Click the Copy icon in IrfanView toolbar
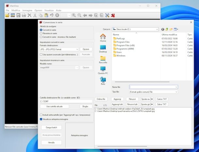Viewport: 199px width, 152px height. click(x=40, y=15)
